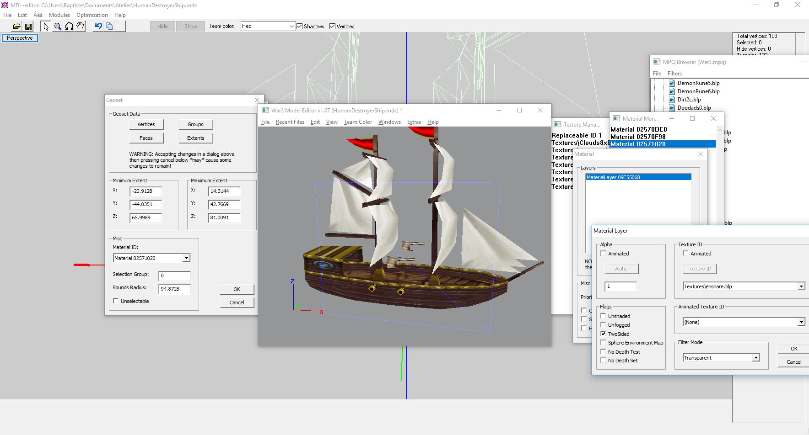809x435 pixels.
Task: Click the blue Undo arrow icon
Action: pyautogui.click(x=98, y=27)
